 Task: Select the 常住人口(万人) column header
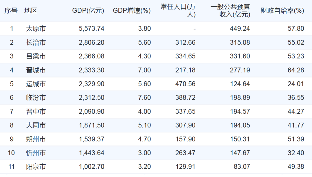click(x=178, y=11)
